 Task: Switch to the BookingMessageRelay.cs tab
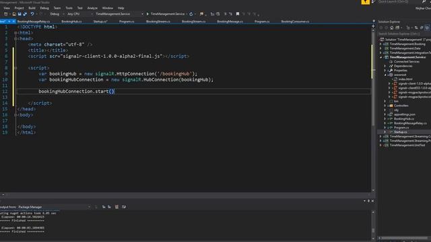[x=34, y=22]
